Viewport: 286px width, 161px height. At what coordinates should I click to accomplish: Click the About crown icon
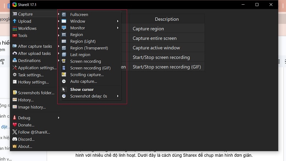point(15,146)
